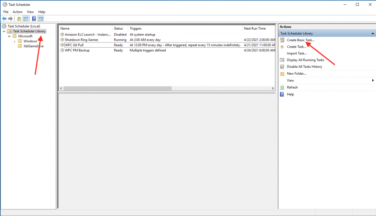Open the View menu in menu bar

tap(30, 12)
